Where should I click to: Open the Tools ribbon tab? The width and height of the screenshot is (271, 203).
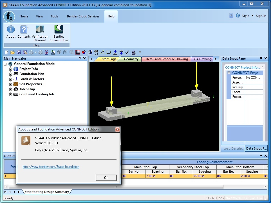pos(55,16)
